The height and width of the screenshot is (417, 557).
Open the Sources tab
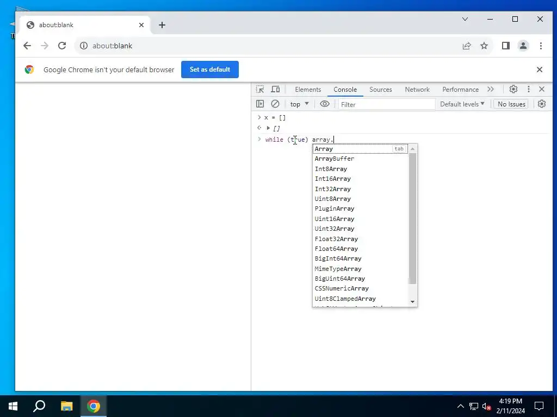click(380, 90)
